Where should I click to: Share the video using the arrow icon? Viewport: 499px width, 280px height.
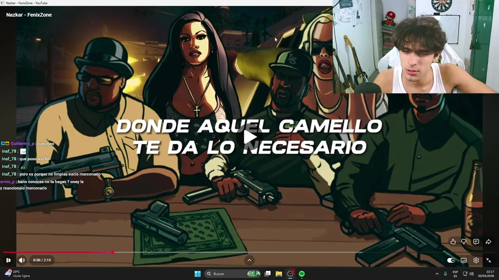tap(488, 241)
